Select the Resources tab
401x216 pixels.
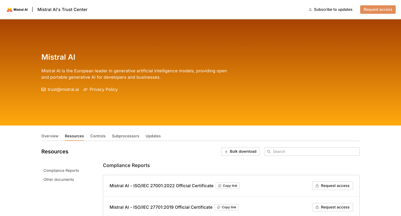click(x=74, y=136)
